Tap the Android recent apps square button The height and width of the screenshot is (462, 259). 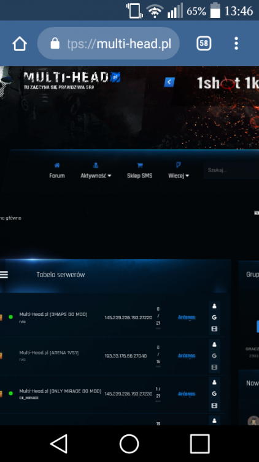click(199, 444)
